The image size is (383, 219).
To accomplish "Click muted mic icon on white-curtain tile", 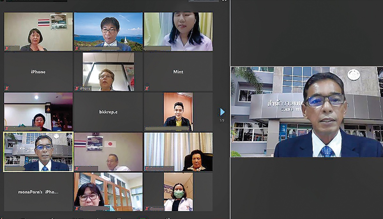I will 147,169.
